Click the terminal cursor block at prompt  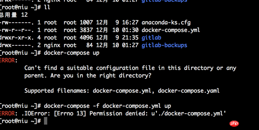46,121
